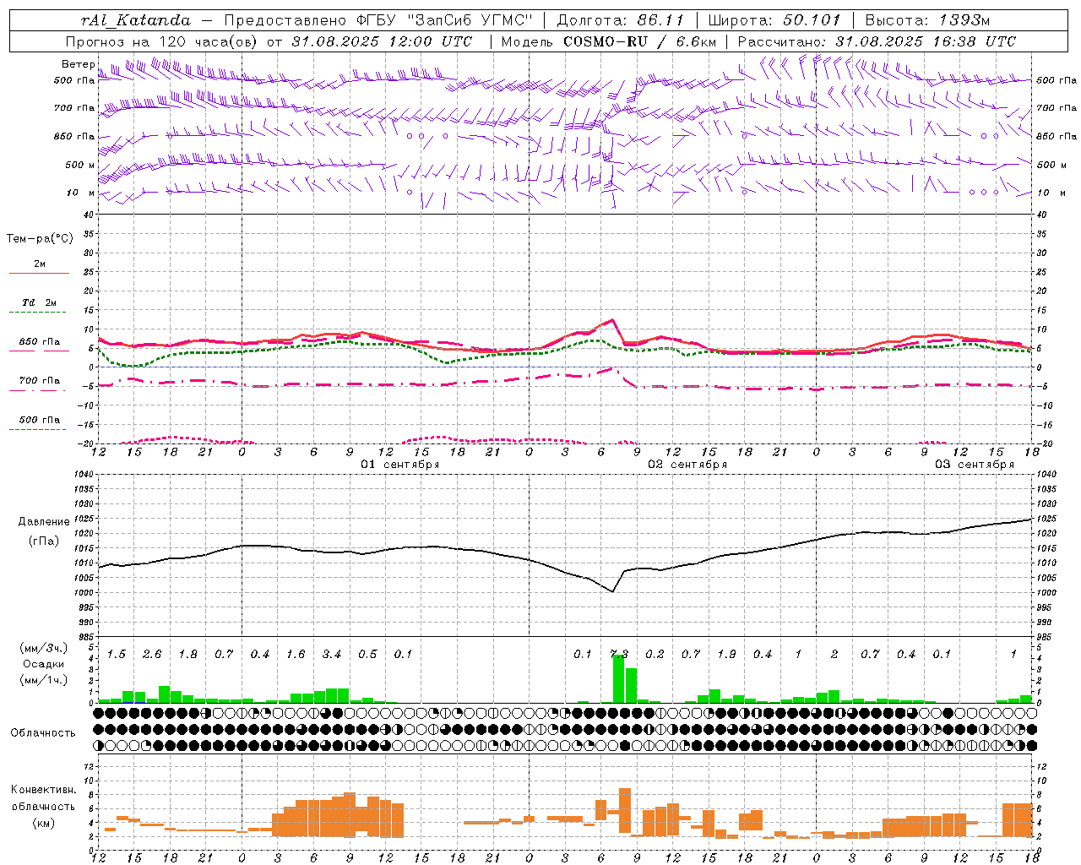Select the Модель COSMO-RU / 6.6км text
Viewport: 1081px width, 865px height.
[609, 41]
